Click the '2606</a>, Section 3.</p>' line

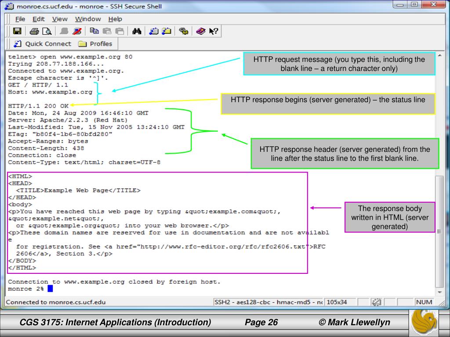(64, 254)
